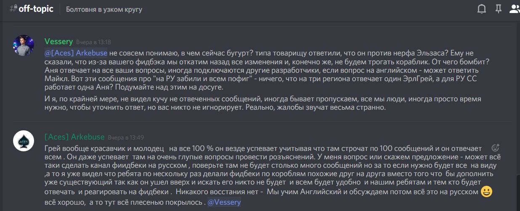This screenshot has width=520, height=211.
Task: Click the off-topic channel hash icon
Action: click(x=13, y=9)
